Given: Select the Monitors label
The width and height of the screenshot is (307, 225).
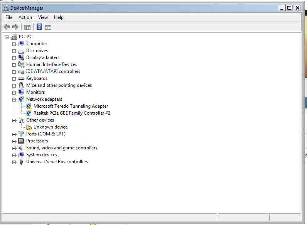Looking at the screenshot, I should coord(35,92).
